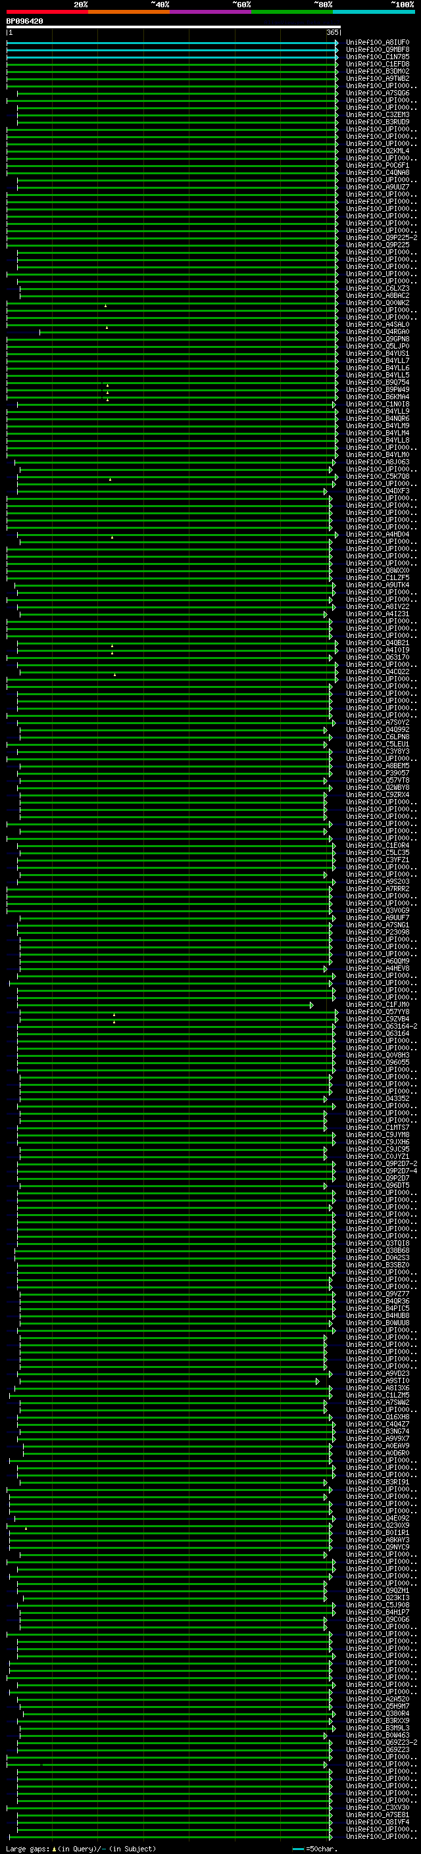
Task: Open hit UniRef100_Q9P225-2
Action: pos(382,237)
